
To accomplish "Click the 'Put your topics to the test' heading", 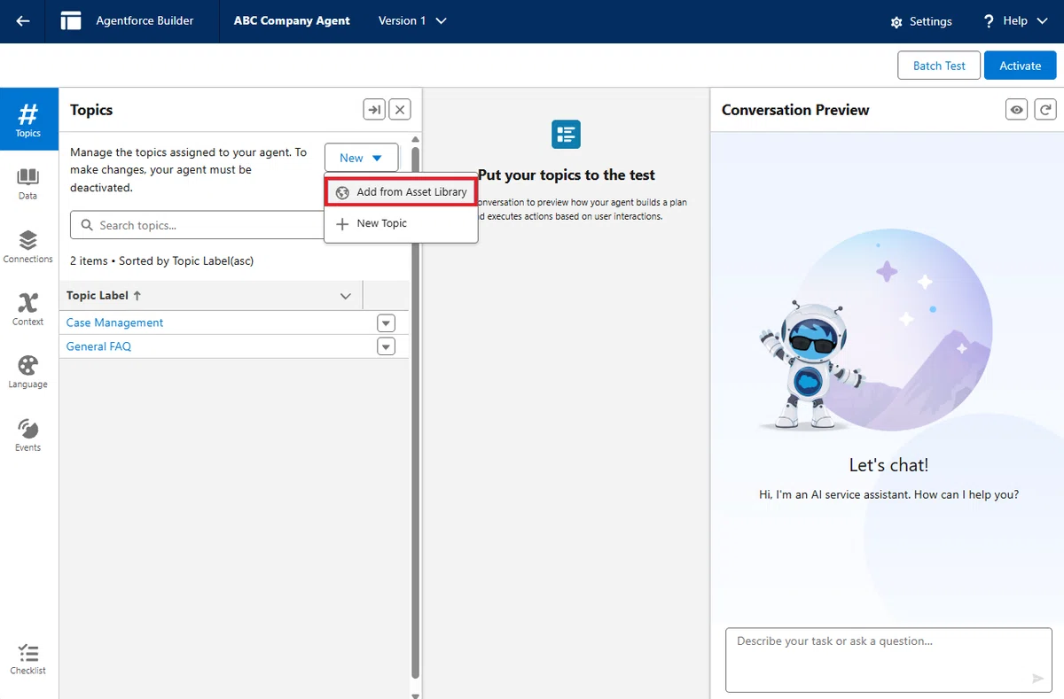I will pyautogui.click(x=567, y=175).
